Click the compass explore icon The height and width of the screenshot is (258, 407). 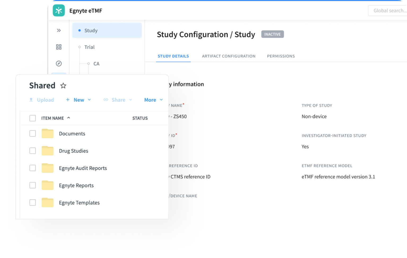pos(59,64)
